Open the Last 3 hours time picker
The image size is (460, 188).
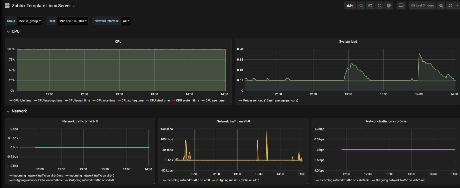tap(422, 5)
